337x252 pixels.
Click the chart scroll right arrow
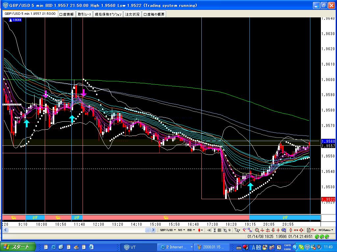pos(153,230)
